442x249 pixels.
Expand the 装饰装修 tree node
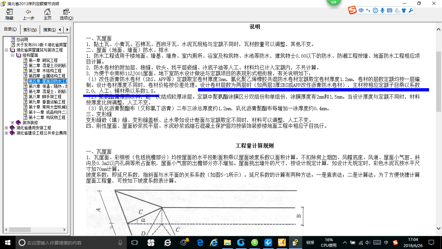(12, 123)
